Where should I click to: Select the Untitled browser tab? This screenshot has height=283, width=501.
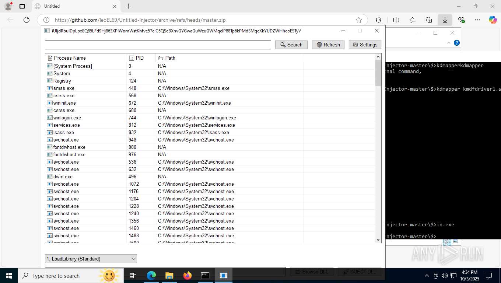(76, 6)
